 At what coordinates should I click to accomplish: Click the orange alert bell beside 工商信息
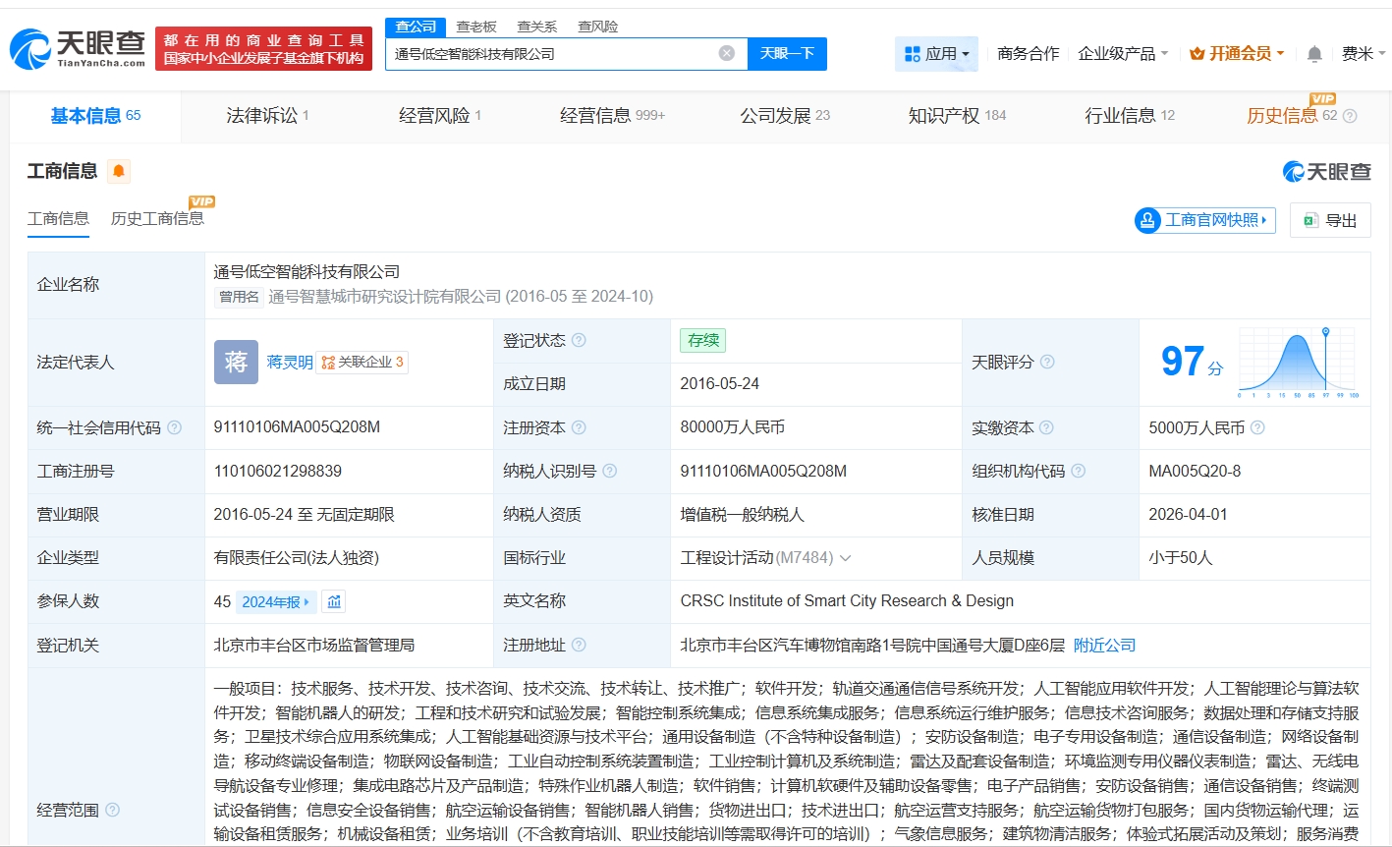pos(119,172)
